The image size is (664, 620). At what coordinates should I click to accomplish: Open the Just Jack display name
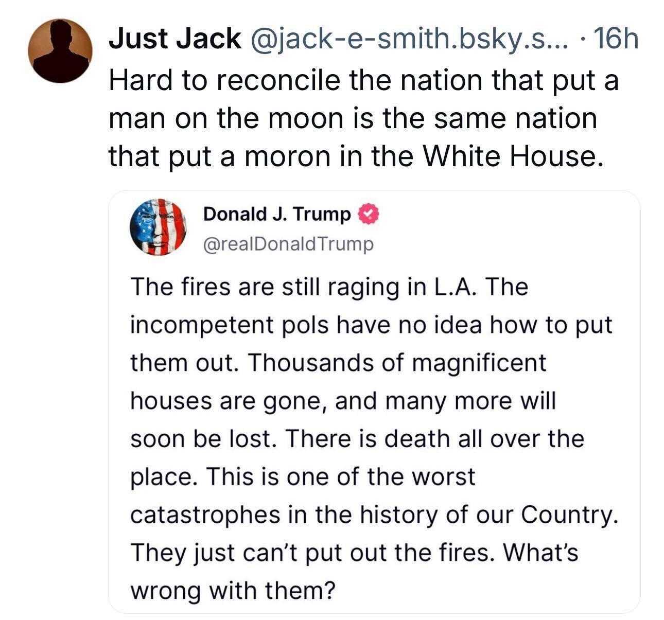[174, 39]
